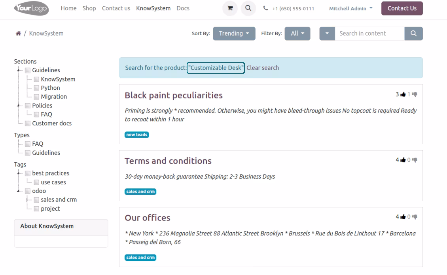447x275 pixels.
Task: Tick the use cases tag checkbox
Action: (x=36, y=182)
